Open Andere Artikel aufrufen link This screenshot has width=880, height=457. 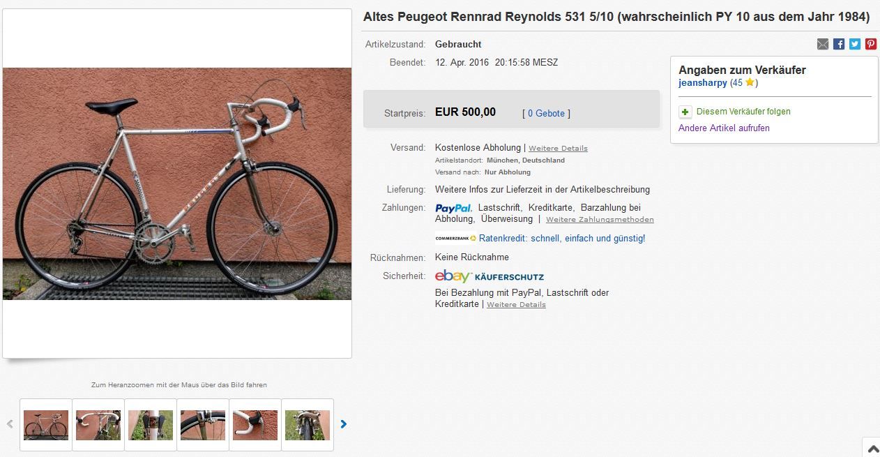[724, 128]
